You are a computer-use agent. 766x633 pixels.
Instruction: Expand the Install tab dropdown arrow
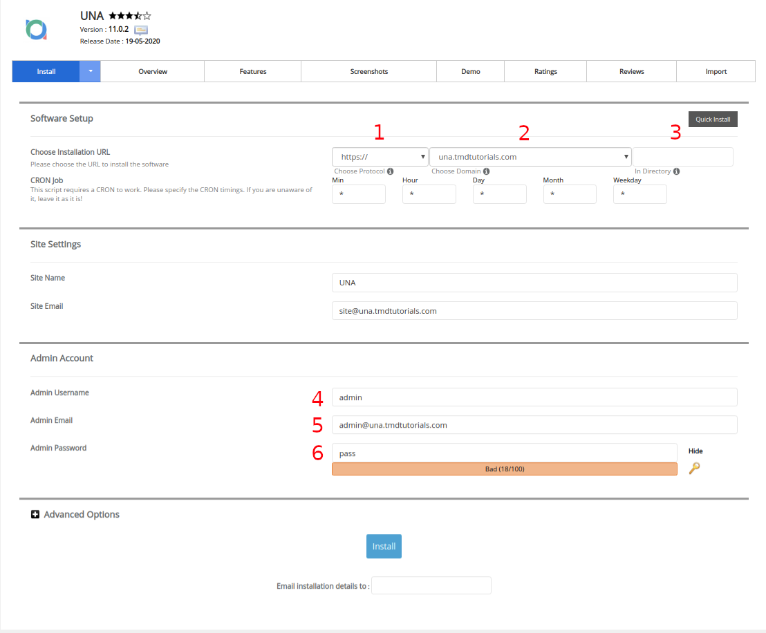point(90,71)
